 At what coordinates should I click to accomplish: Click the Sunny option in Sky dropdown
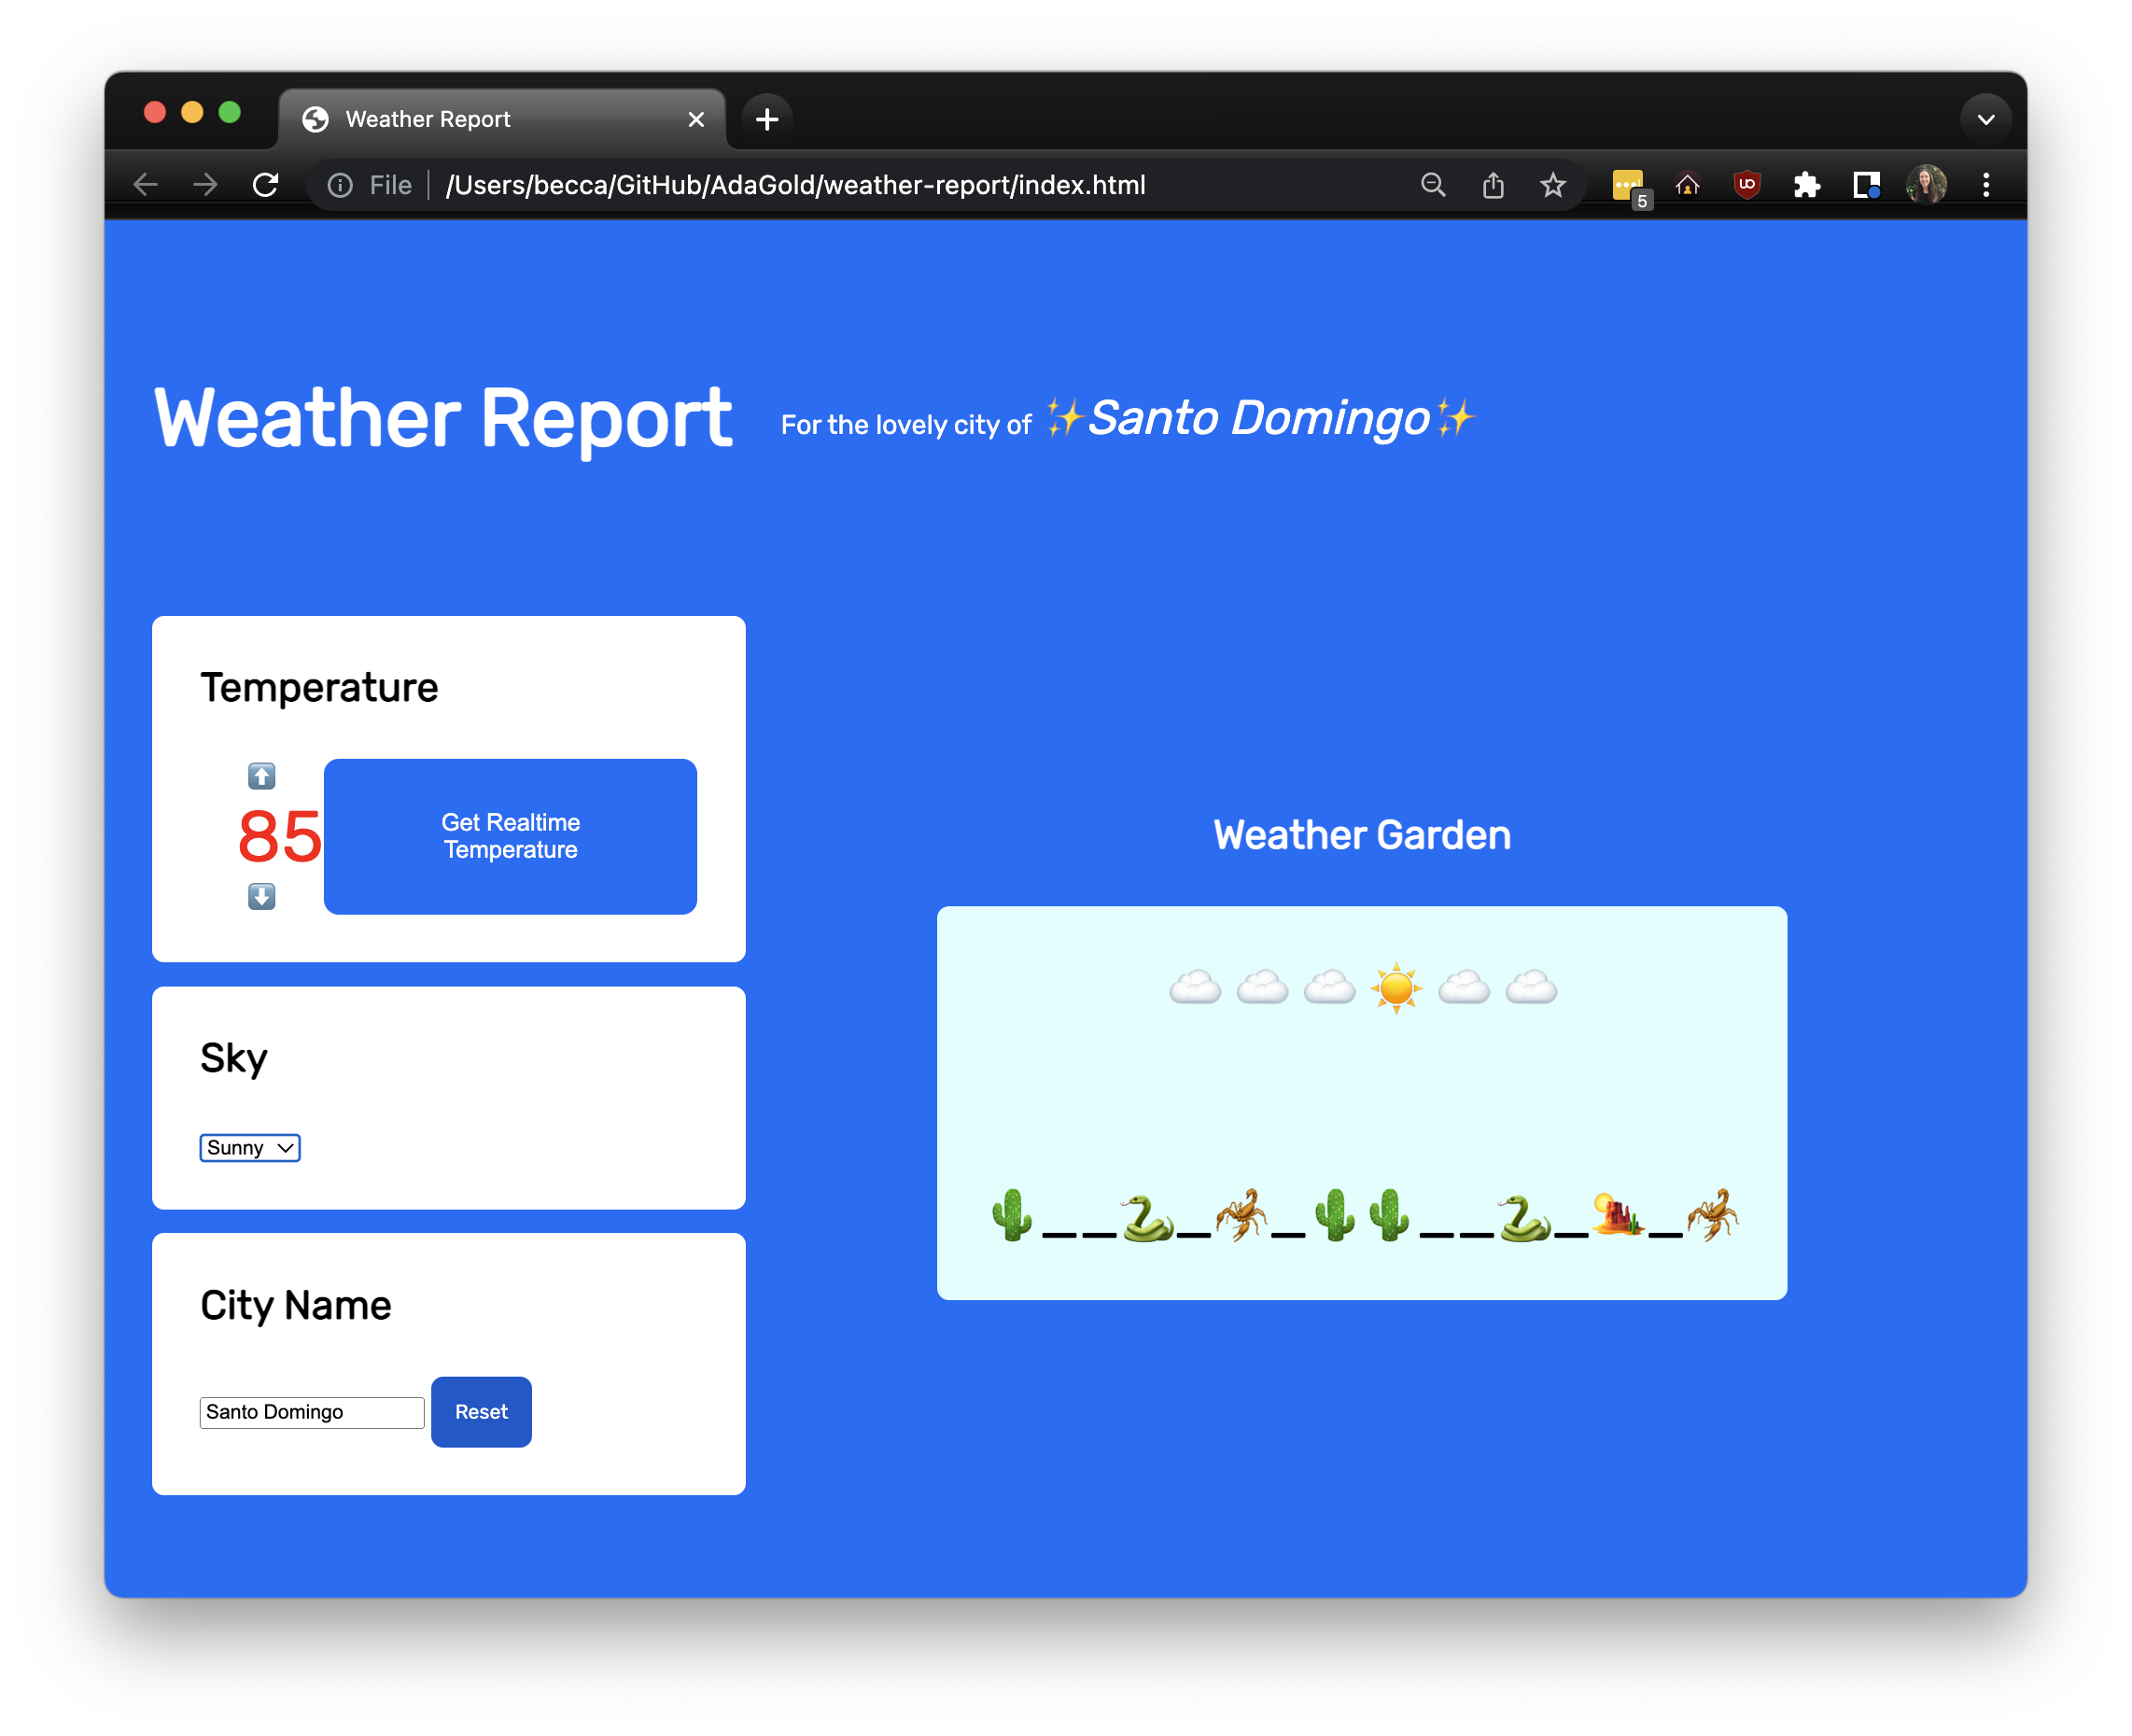[249, 1148]
